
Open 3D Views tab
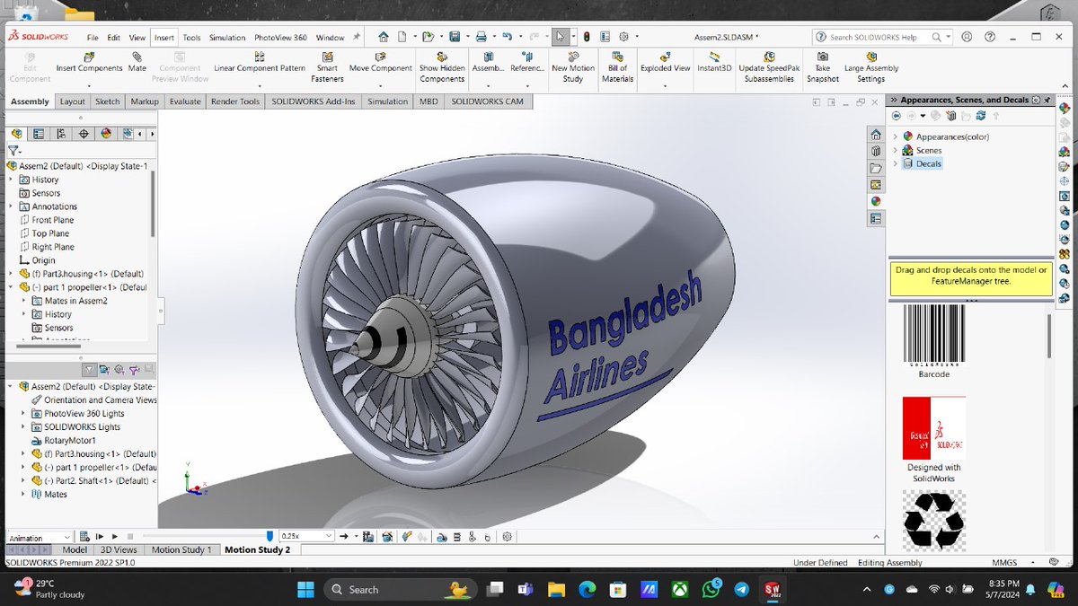click(x=119, y=549)
